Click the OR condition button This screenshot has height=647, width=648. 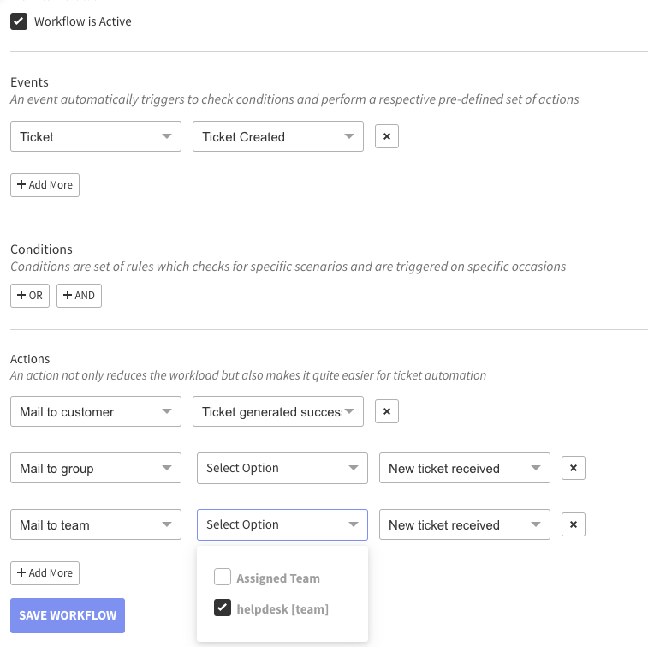click(30, 296)
